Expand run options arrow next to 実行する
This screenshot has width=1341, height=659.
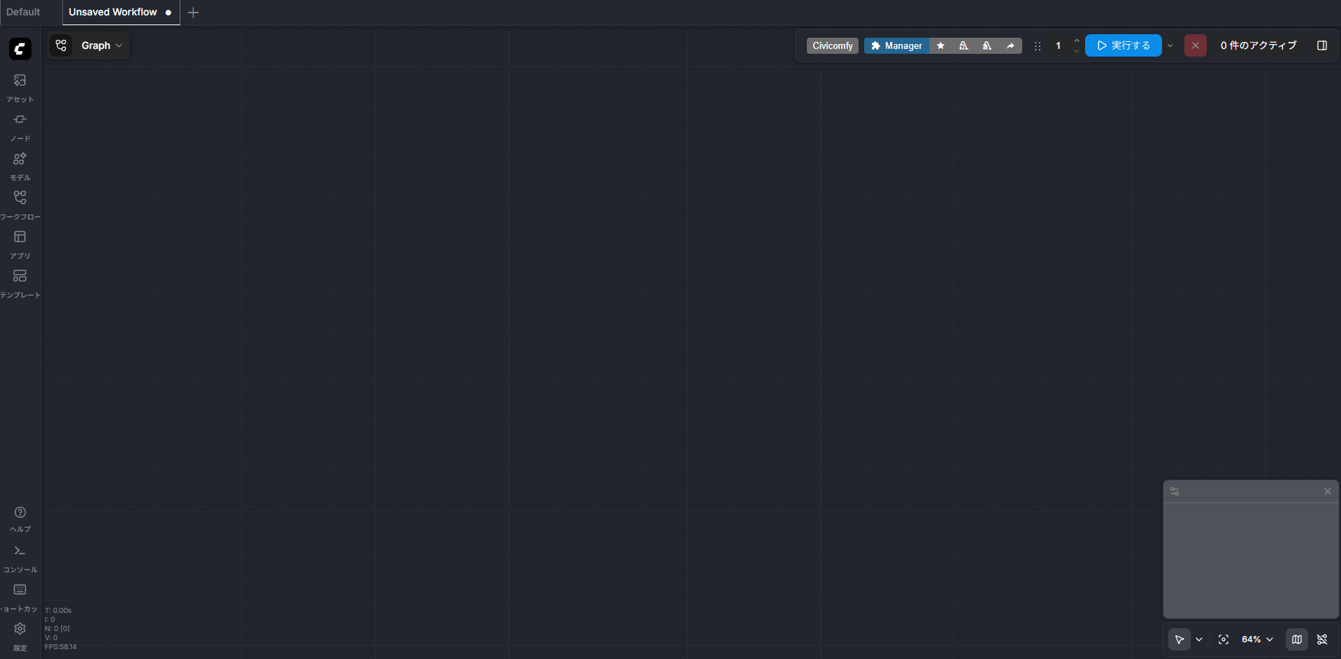click(1170, 45)
